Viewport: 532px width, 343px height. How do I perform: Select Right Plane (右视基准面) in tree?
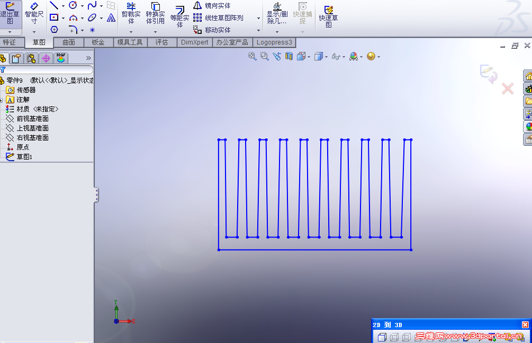(x=28, y=138)
